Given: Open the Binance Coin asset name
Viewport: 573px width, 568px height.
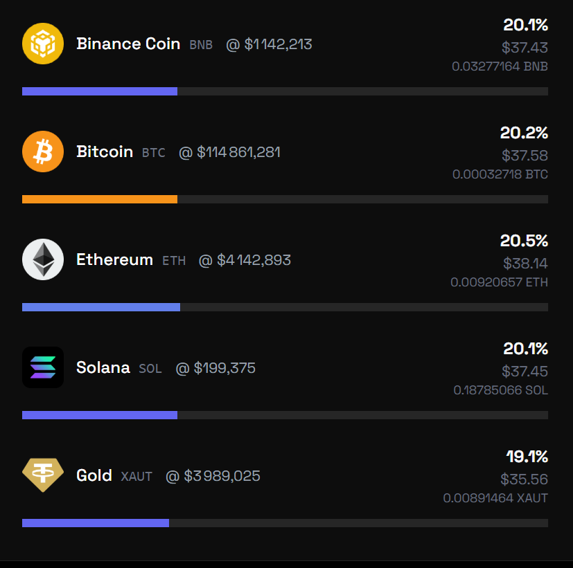Looking at the screenshot, I should [x=128, y=44].
